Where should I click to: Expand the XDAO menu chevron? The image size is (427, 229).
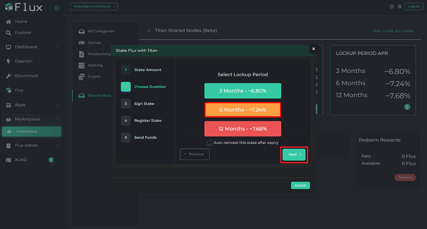tap(58, 160)
